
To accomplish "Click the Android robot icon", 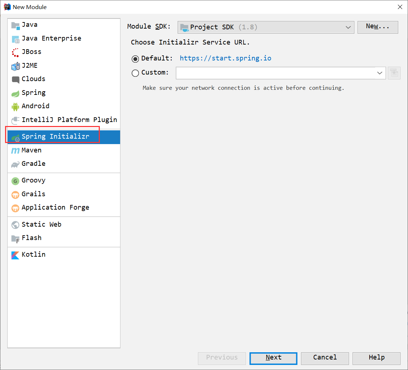I will (x=15, y=107).
